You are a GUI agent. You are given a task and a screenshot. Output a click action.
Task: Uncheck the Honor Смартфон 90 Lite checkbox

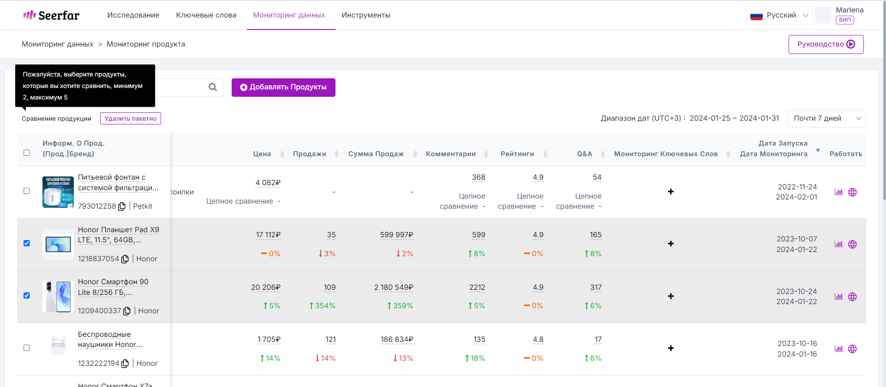27,295
